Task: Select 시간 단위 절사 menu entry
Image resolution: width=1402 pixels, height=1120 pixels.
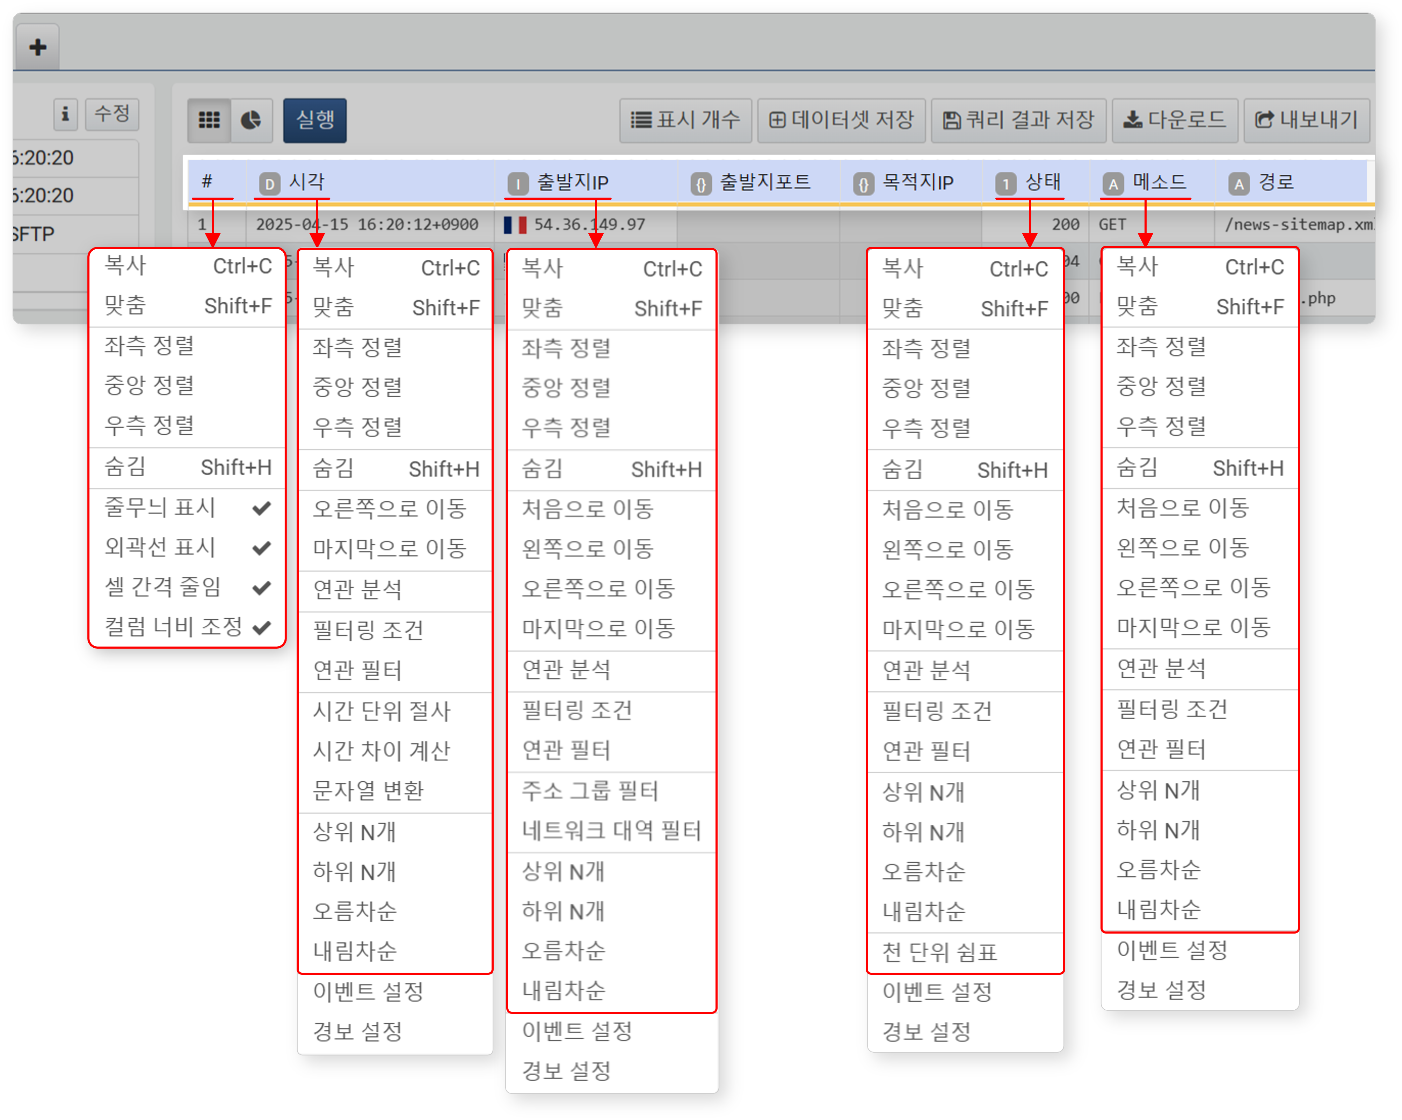Action: pos(382,711)
